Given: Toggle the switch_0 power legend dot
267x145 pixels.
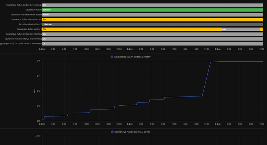Looking at the screenshot, I should [x=112, y=132].
